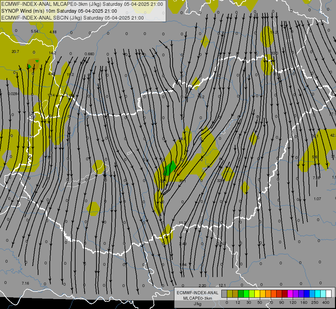
Task: Click the map value 2.49
Action: point(183,244)
